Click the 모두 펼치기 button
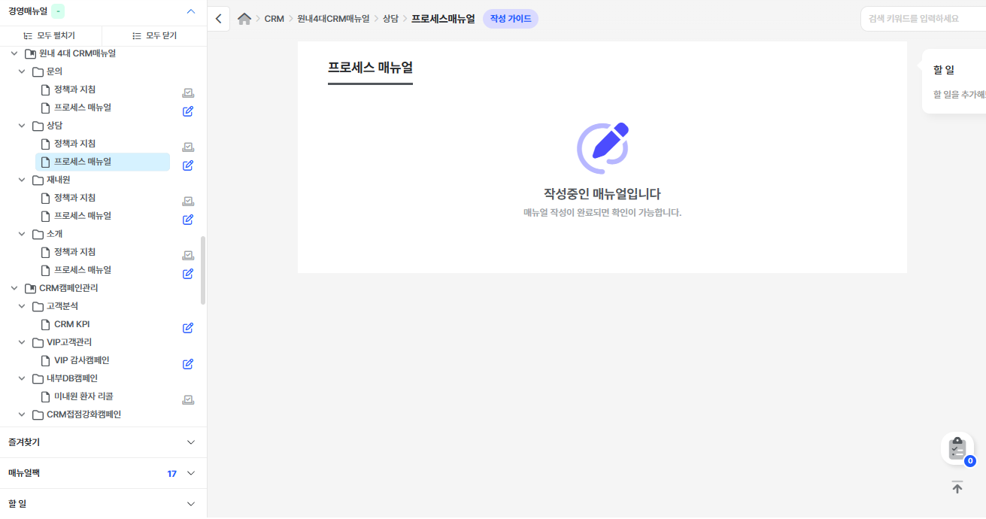This screenshot has height=519, width=986. (51, 35)
